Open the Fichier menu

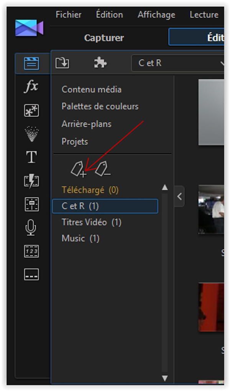point(69,15)
